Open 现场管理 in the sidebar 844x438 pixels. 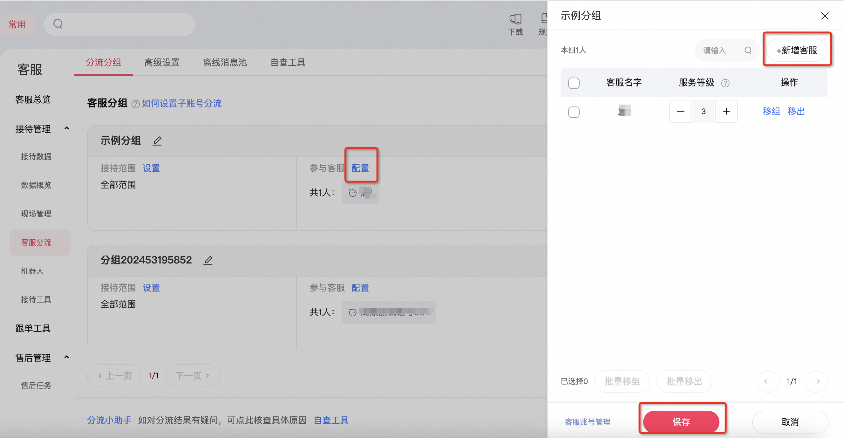pos(36,214)
